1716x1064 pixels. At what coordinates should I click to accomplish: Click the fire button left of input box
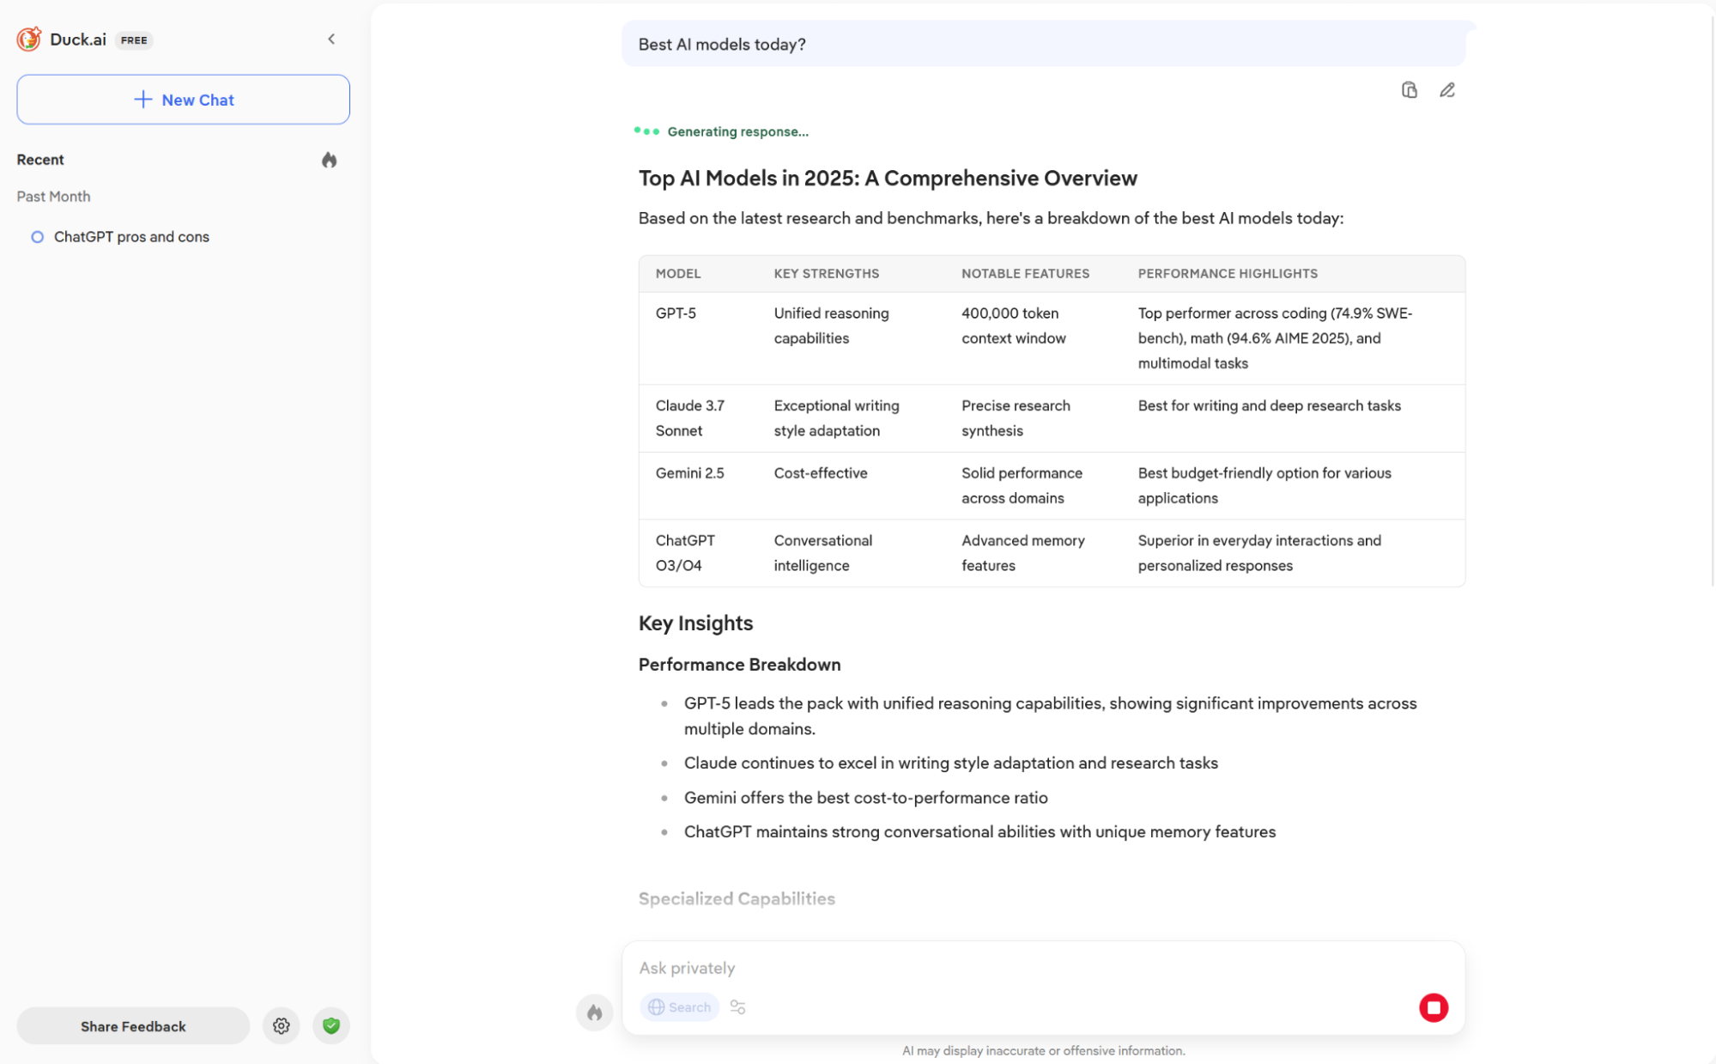[x=594, y=1012]
